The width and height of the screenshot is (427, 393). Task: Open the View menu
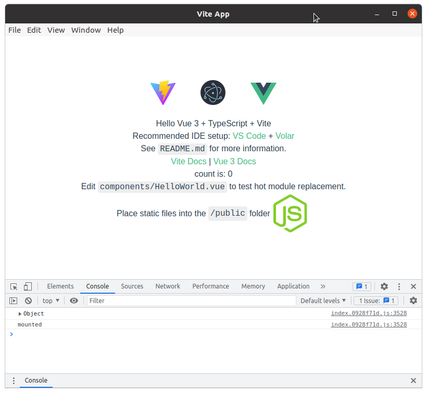(x=56, y=30)
